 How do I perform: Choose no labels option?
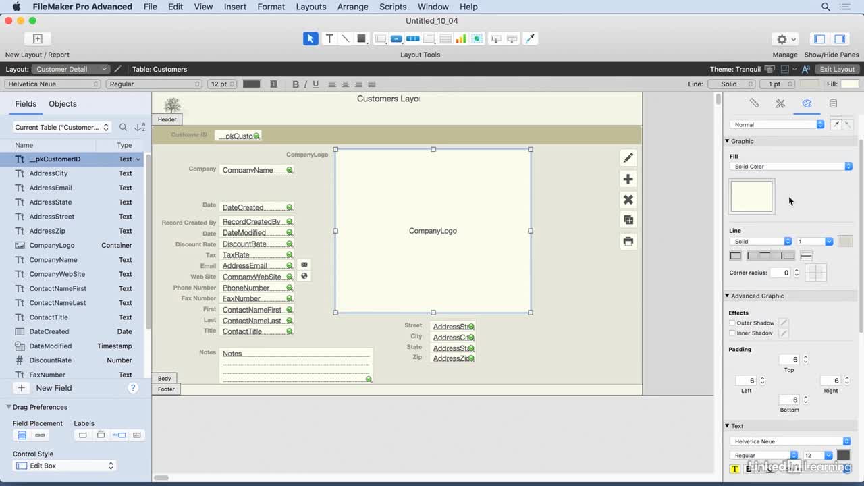(x=83, y=435)
